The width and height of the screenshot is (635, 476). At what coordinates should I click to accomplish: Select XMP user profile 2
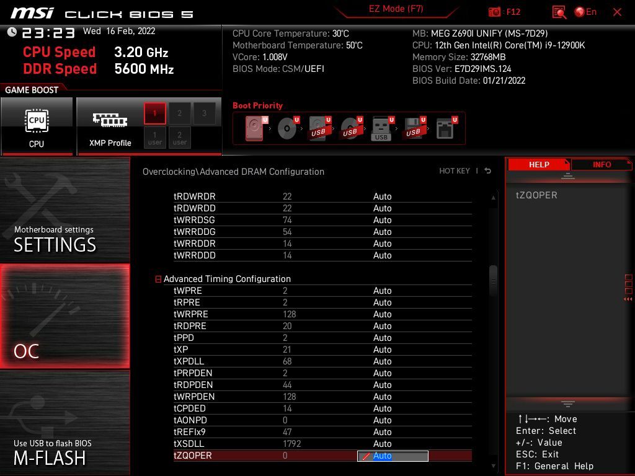pyautogui.click(x=179, y=138)
